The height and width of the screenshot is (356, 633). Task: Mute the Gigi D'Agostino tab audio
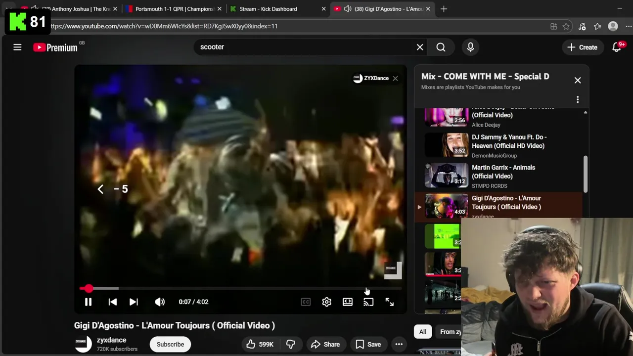click(x=348, y=9)
